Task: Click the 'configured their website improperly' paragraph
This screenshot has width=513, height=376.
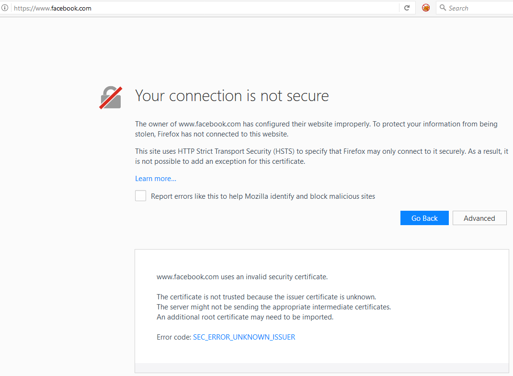Action: click(316, 129)
